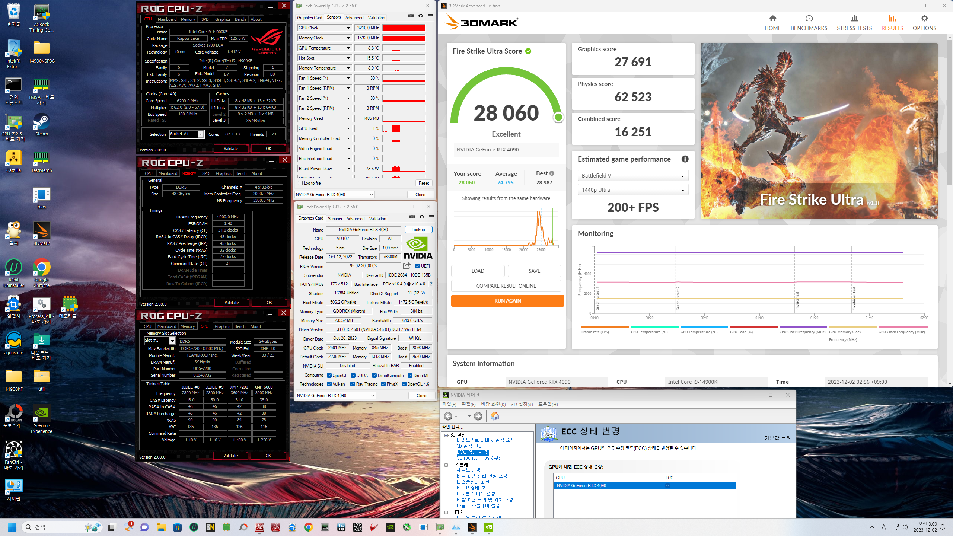
Task: Toggle ECC checkbox for NVIDIA GeForce RTX 4090
Action: [x=667, y=485]
